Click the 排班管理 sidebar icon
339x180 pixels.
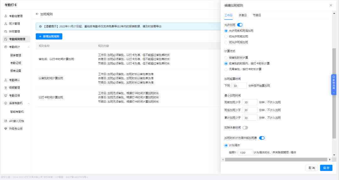(6, 31)
